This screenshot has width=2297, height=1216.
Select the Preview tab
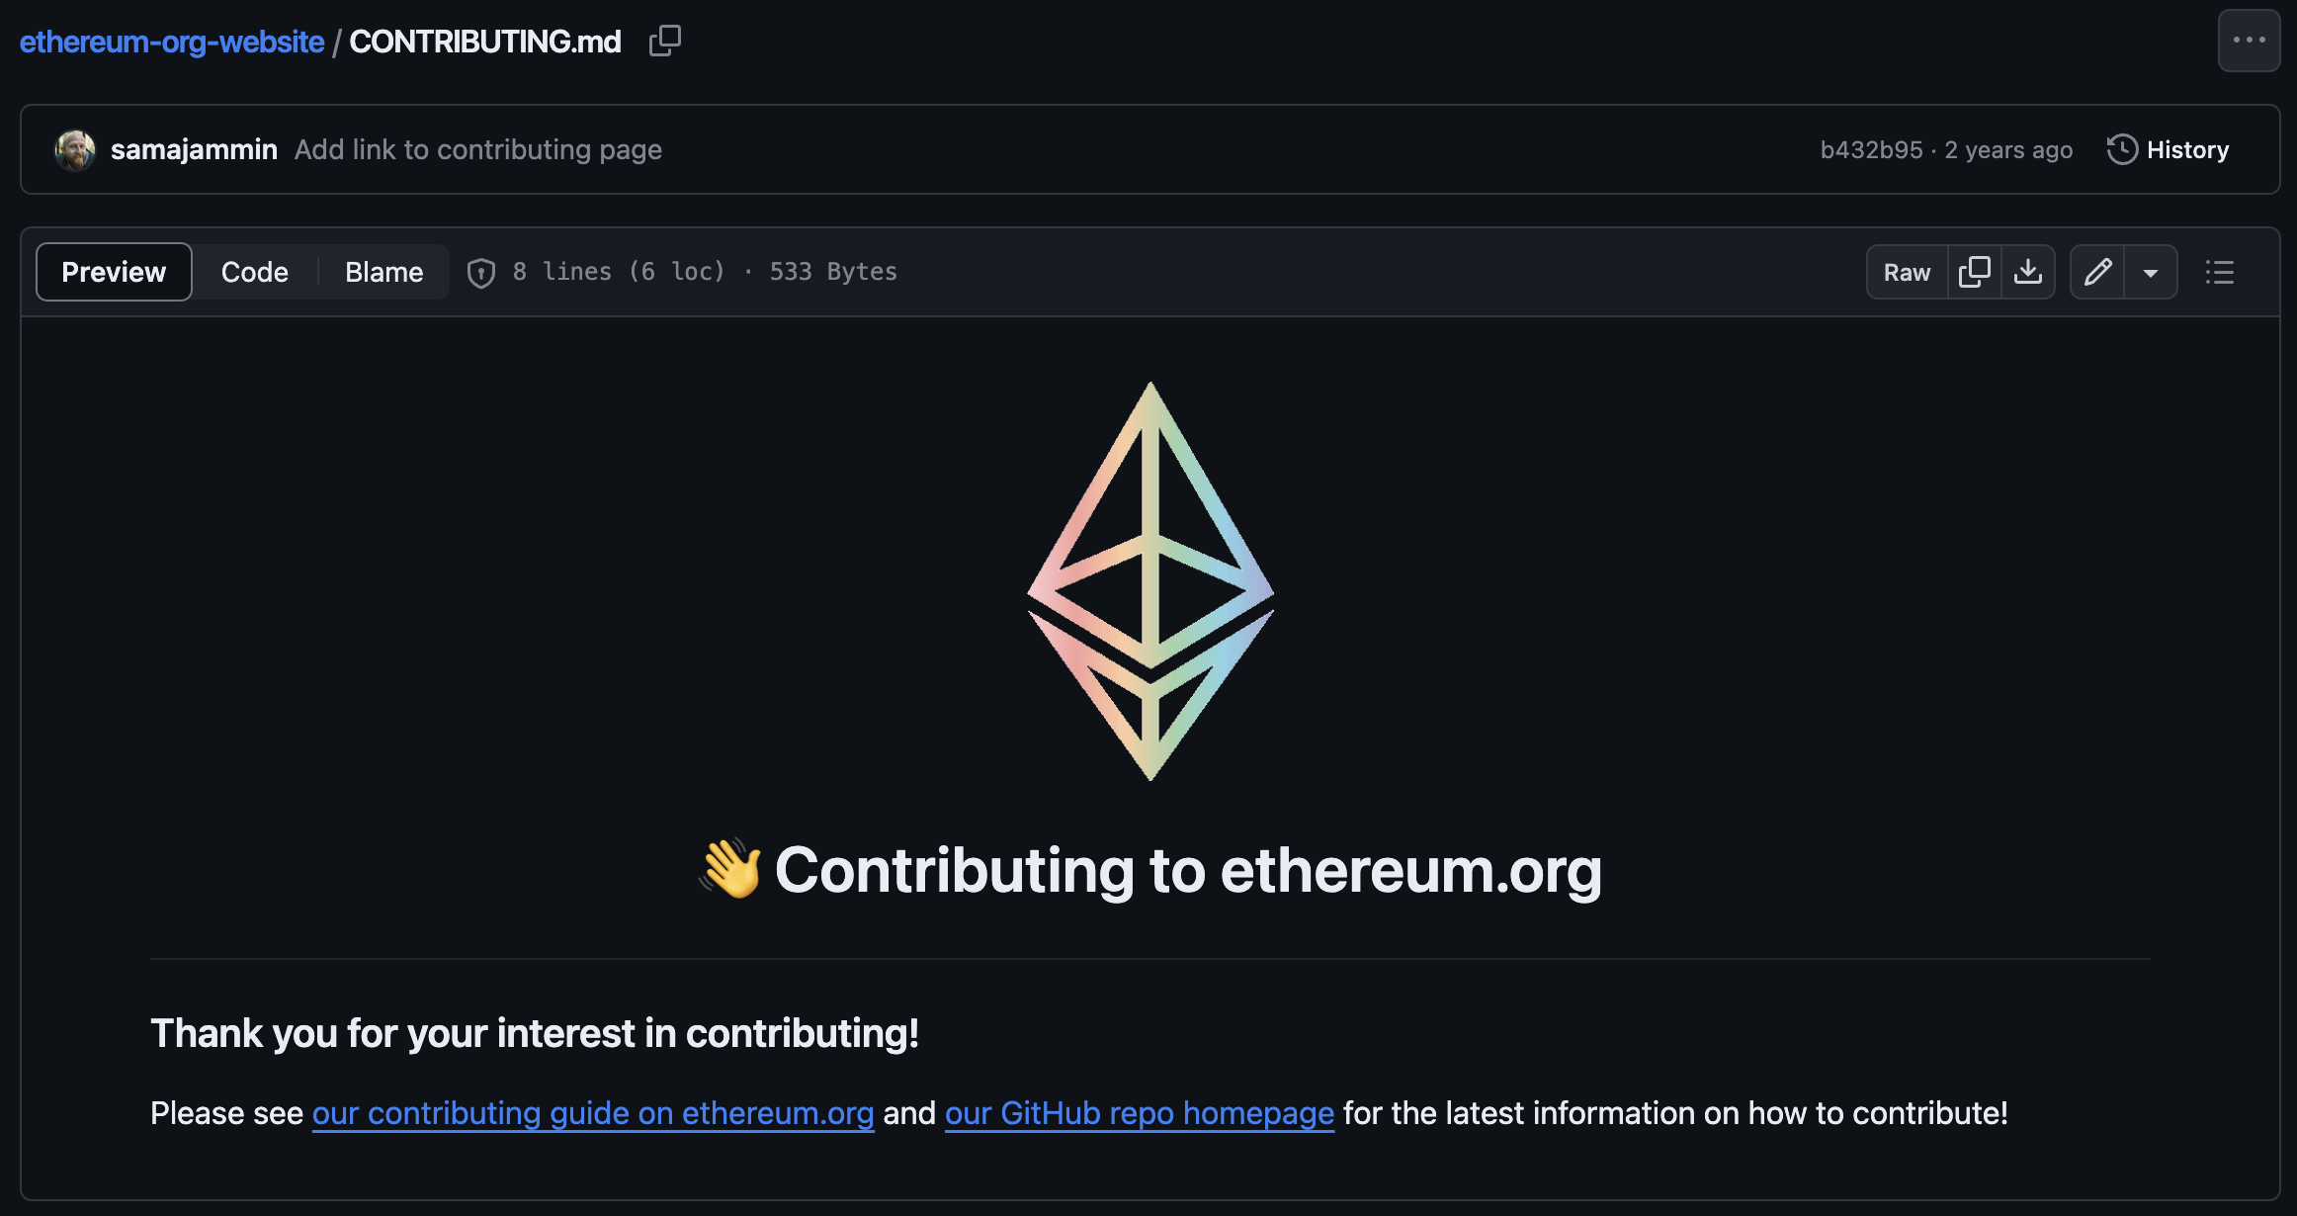113,271
